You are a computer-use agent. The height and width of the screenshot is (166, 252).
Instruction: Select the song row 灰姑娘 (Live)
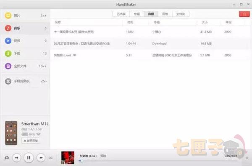click(151, 55)
